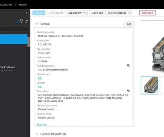Viewport: 164px width, 137px height.
Task: Click the translation icon beside Part: Designation 1
Action: point(128,66)
